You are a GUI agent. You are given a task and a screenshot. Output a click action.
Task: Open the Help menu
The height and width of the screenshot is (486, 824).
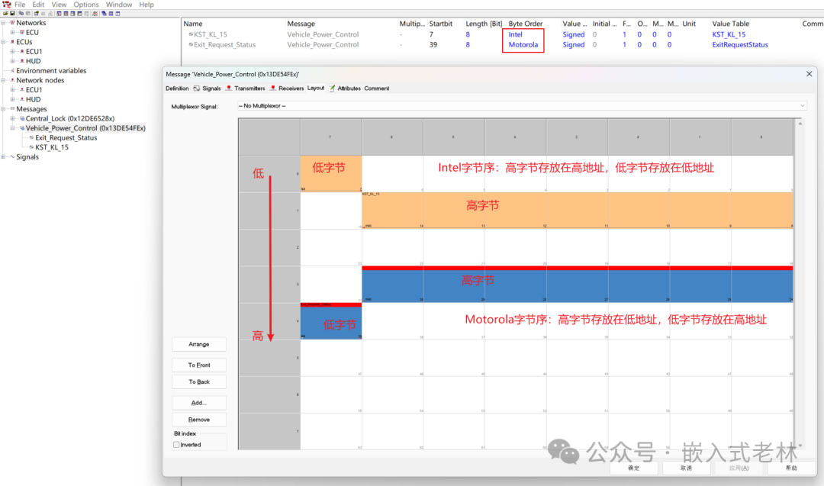146,5
